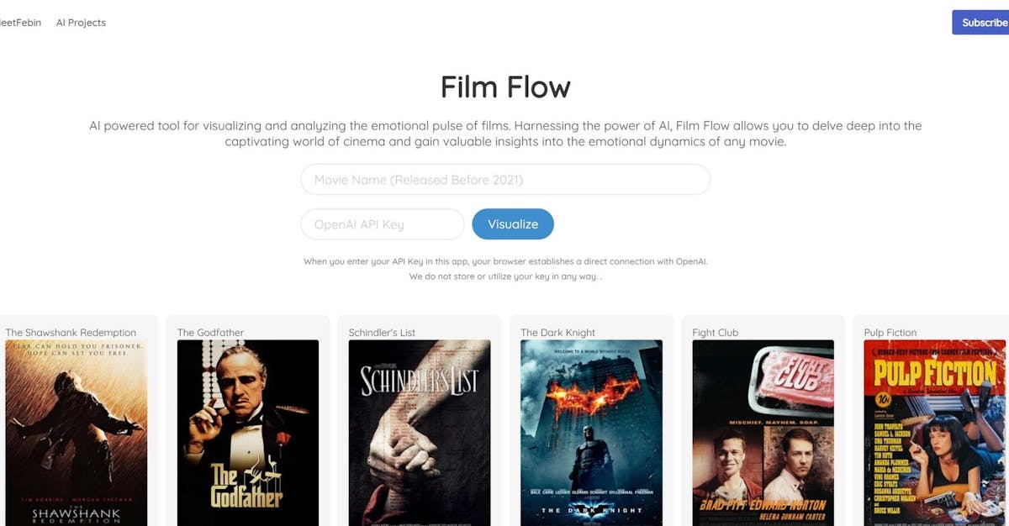
Task: Click the API key privacy notice text
Action: tap(505, 269)
